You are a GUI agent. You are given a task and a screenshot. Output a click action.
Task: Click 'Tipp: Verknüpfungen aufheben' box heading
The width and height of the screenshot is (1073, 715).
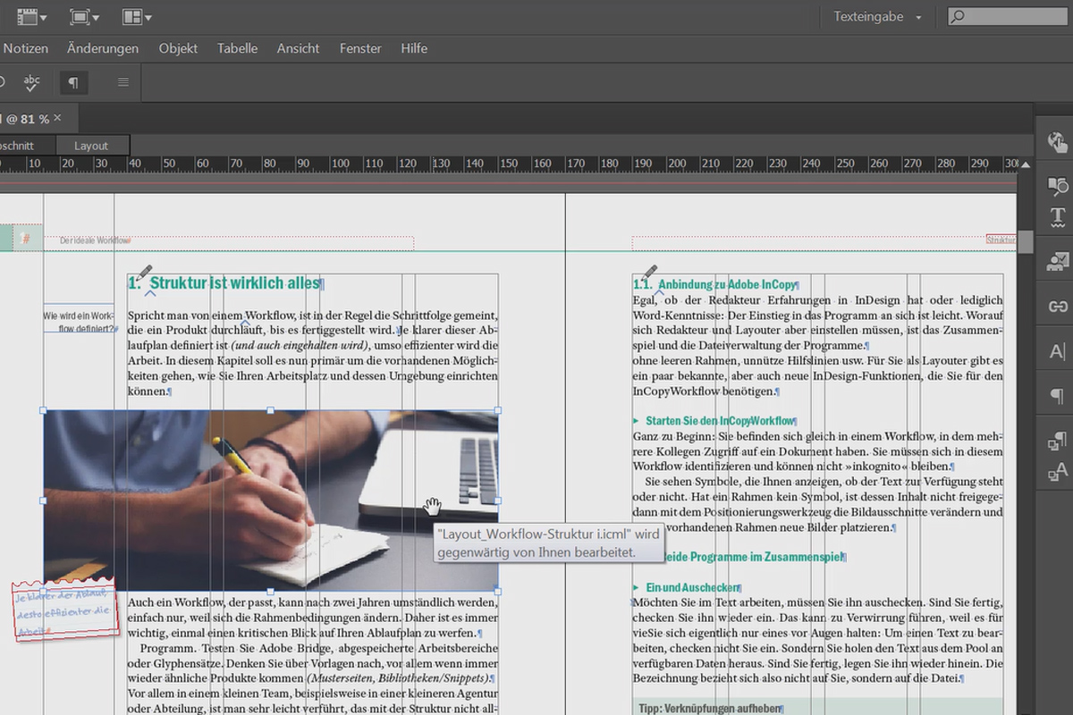(710, 708)
